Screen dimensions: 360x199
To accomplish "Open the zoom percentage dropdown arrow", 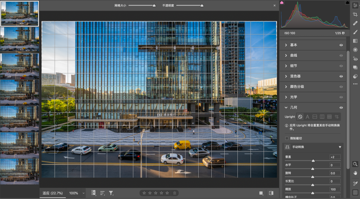I will click(x=83, y=193).
